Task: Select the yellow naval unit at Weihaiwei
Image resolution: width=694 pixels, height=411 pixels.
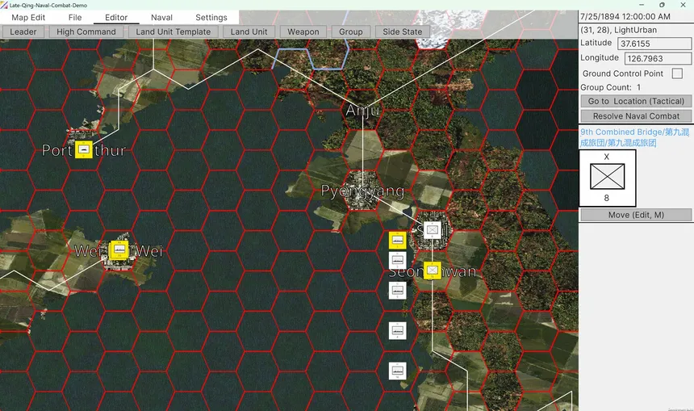Action: [x=119, y=250]
